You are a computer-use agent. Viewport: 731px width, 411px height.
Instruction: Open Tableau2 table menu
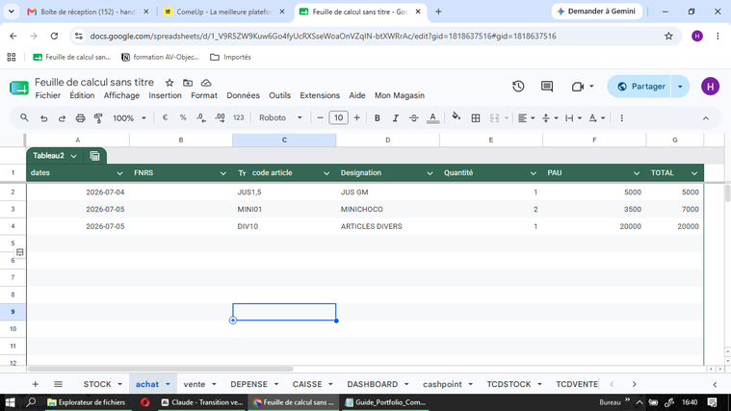click(x=73, y=156)
